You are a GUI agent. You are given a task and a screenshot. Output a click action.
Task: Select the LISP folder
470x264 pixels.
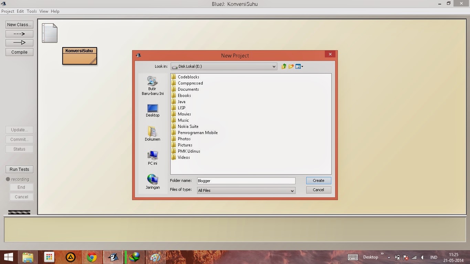178,108
